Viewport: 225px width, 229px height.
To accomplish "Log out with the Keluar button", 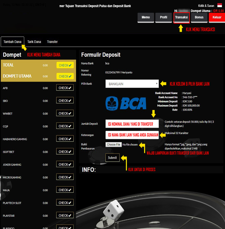I will click(x=217, y=17).
